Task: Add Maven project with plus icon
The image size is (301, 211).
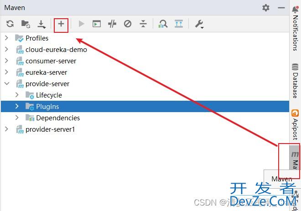Action: point(61,24)
